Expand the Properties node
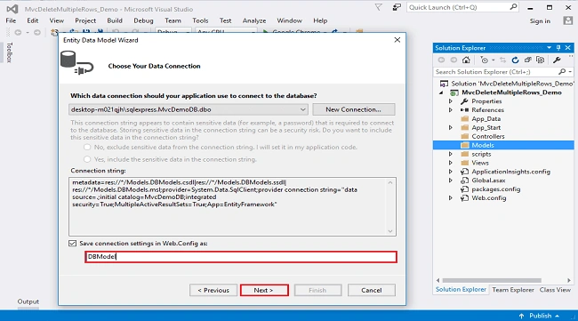The width and height of the screenshot is (578, 321). 451,101
